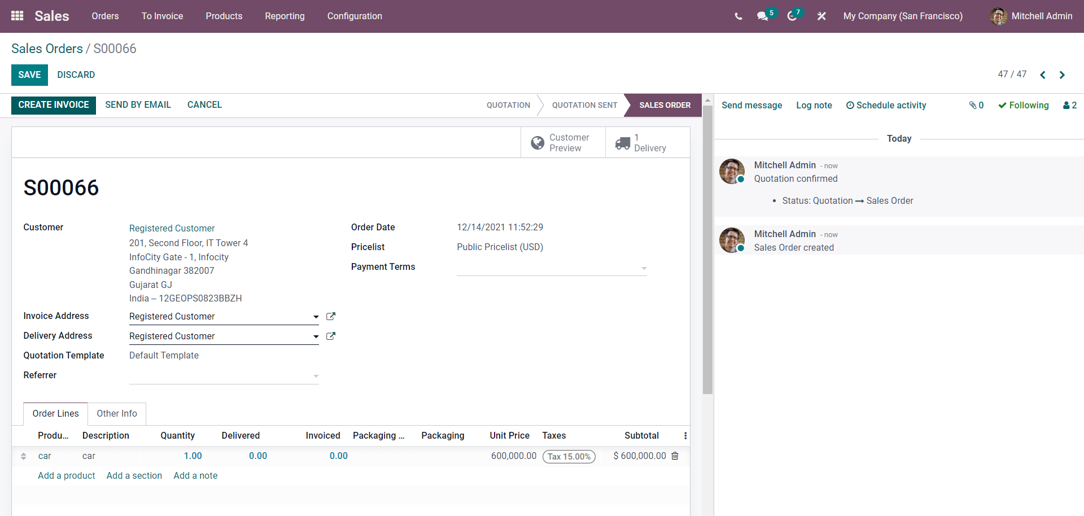The image size is (1084, 516).
Task: Click the car product cell
Action: pos(45,456)
